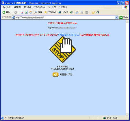Screen dimensions: 130x121
Task: Go to the Home page icon
Action: [31, 12]
